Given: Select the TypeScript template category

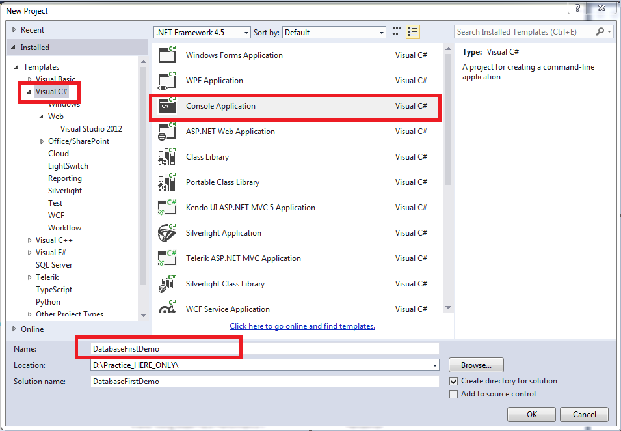Looking at the screenshot, I should (x=54, y=290).
